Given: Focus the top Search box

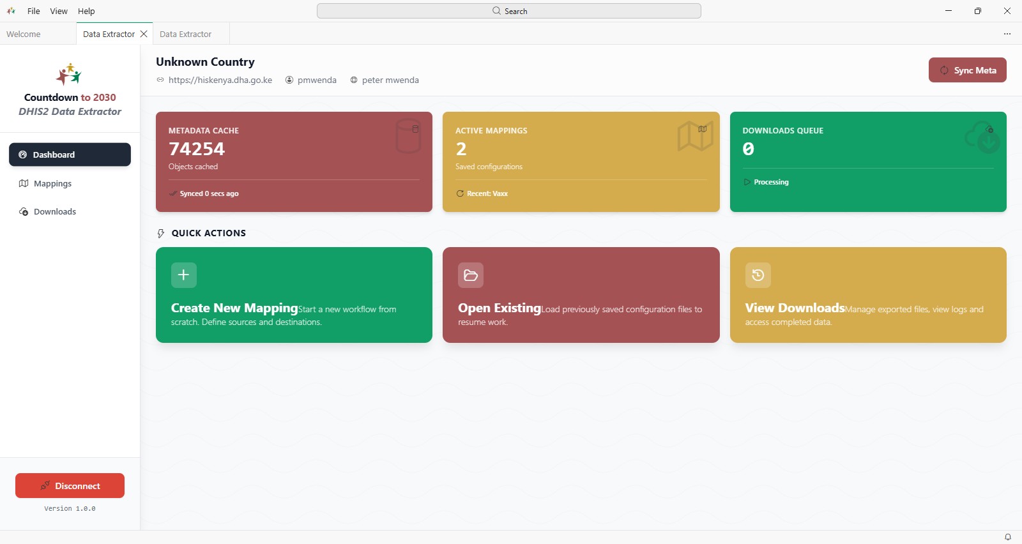Looking at the screenshot, I should (509, 11).
